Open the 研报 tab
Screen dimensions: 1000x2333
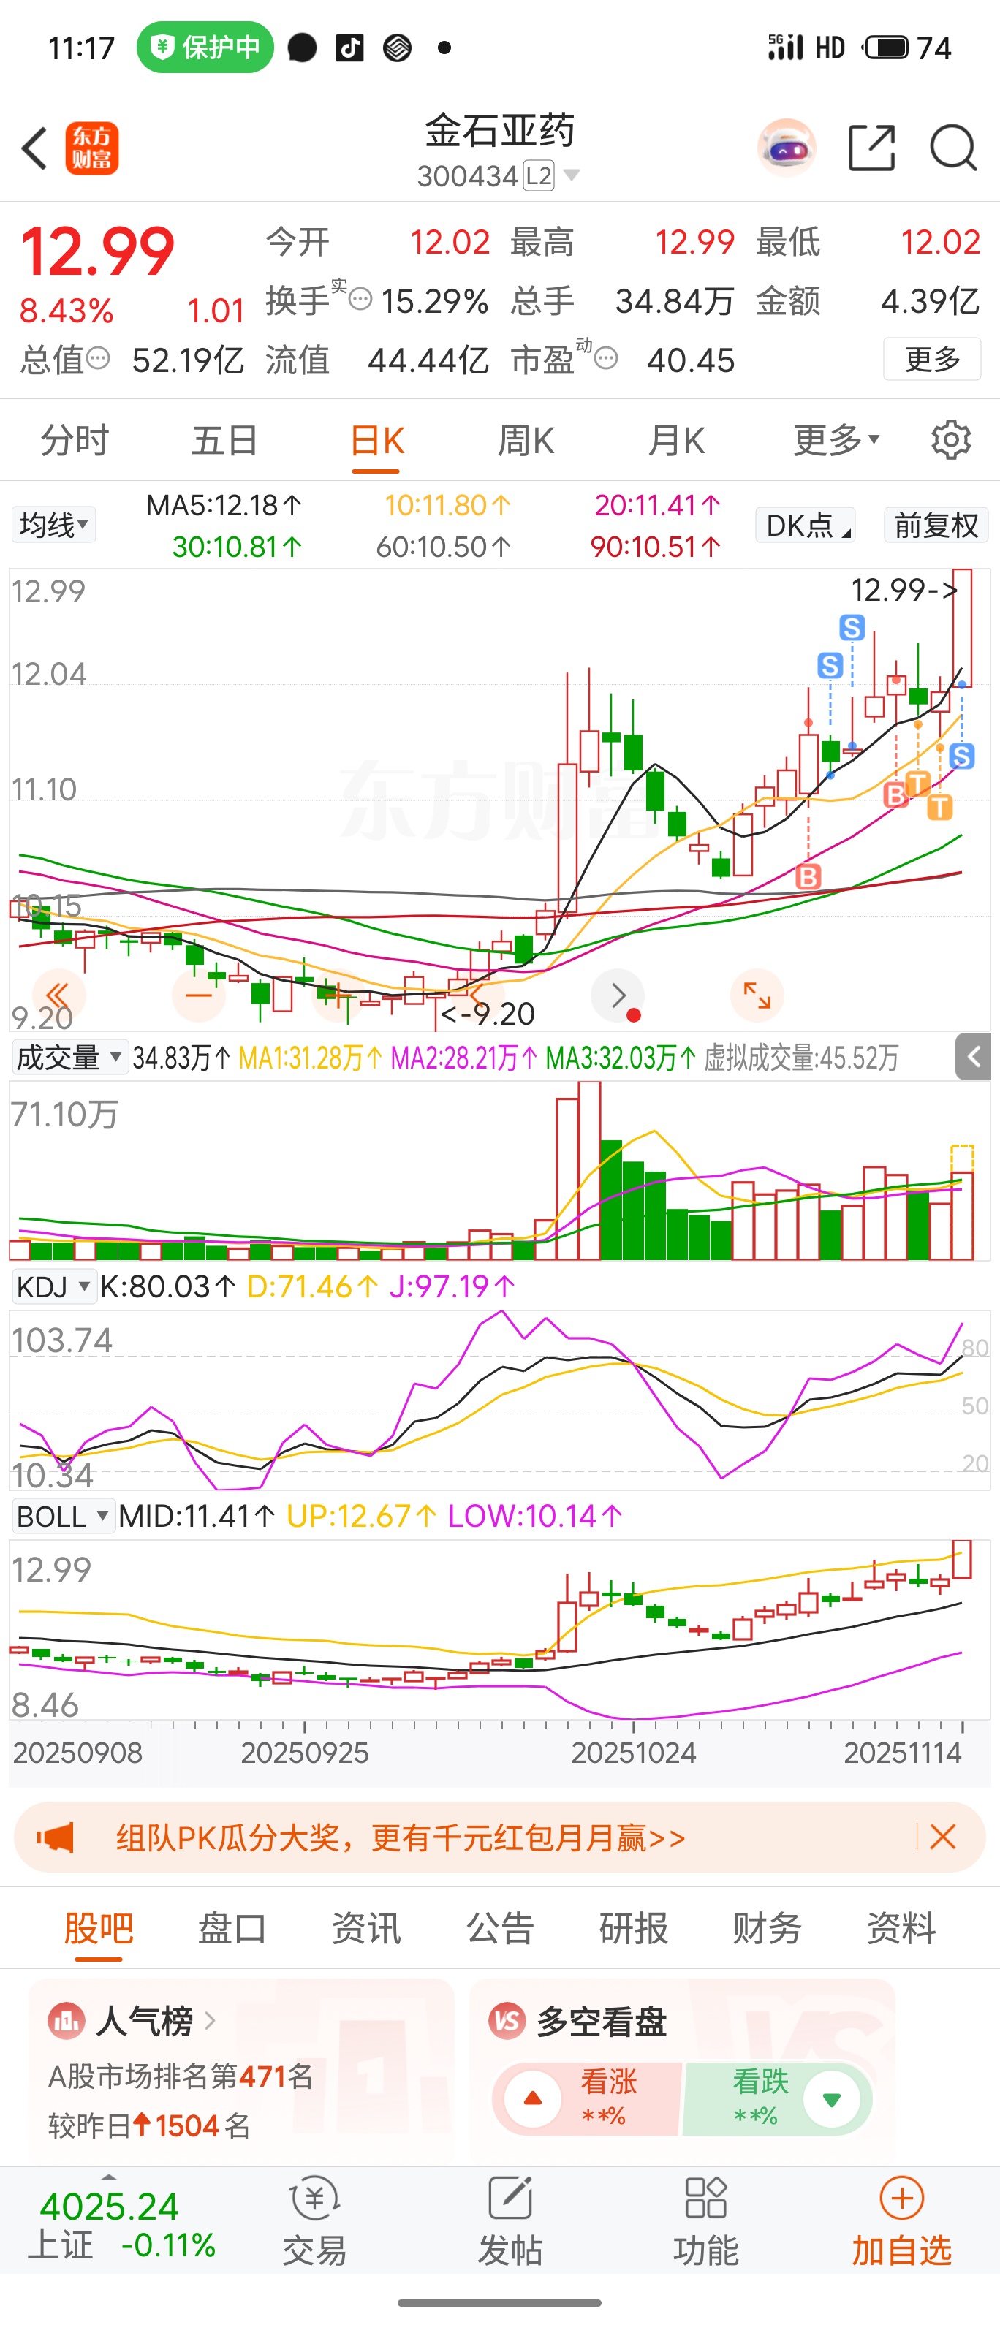[634, 1927]
